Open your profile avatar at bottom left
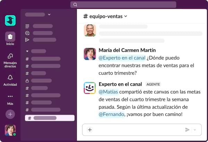208x142 pixels. (x=10, y=130)
